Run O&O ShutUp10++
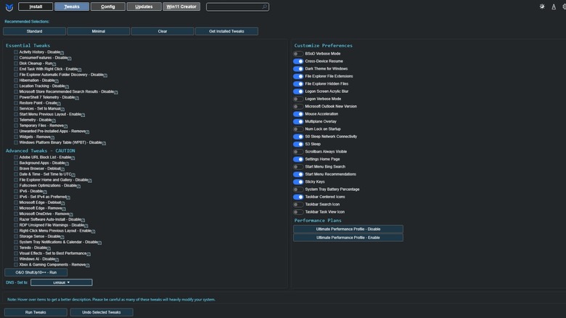The width and height of the screenshot is (566, 318). click(36, 272)
